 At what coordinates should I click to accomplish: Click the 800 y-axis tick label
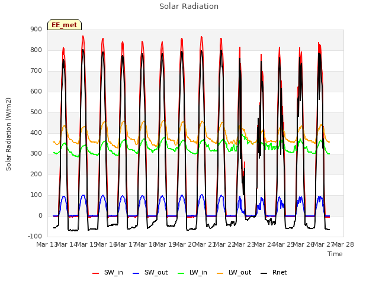[36, 50]
